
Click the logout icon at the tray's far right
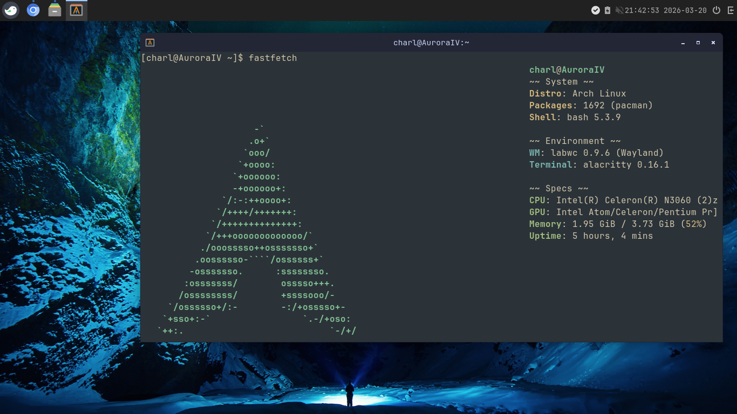tap(731, 10)
